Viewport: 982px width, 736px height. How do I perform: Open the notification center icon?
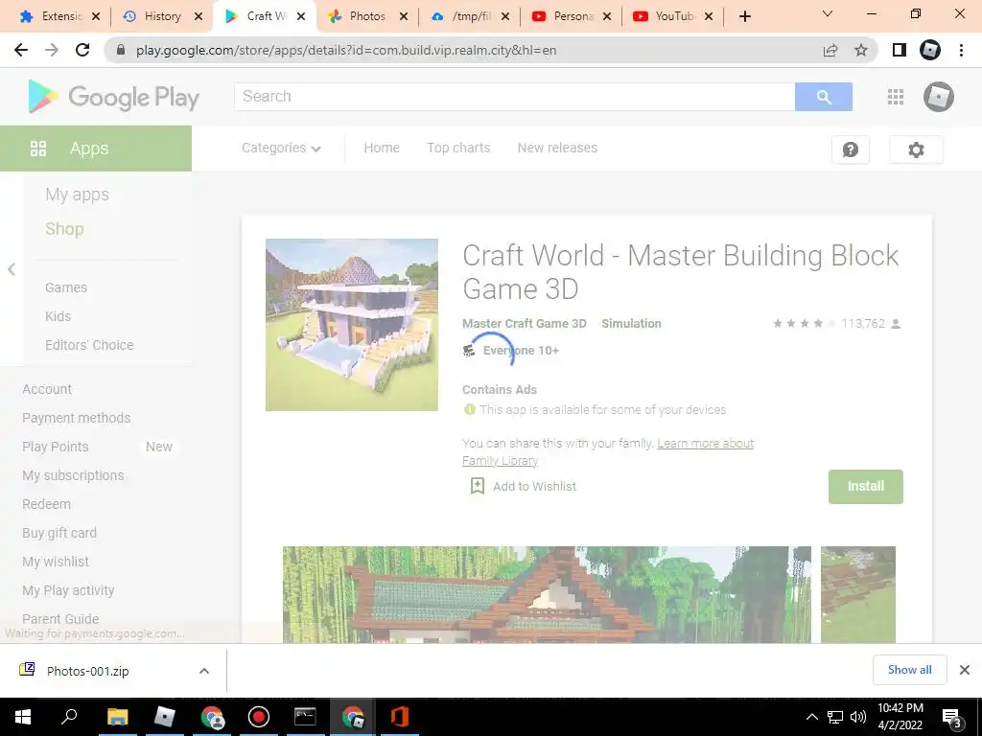coord(951,718)
